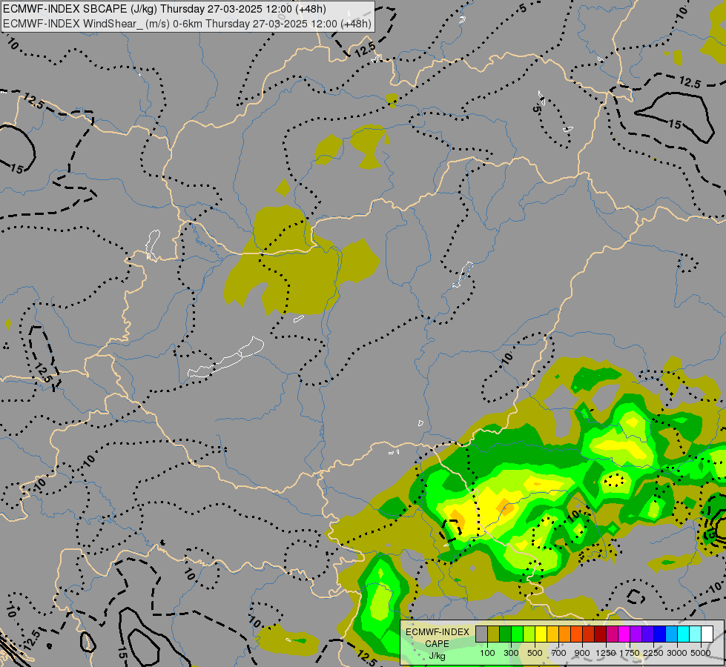Click the SBCAPE title line in the header
Screen dimensions: 726x667
click(x=165, y=9)
